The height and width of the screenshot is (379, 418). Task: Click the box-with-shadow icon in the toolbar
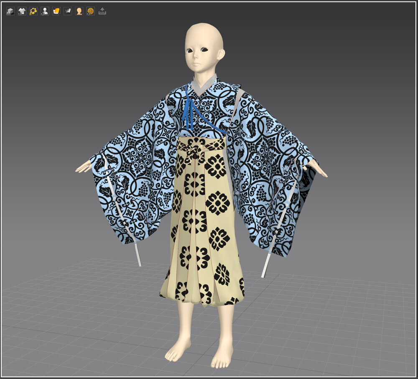pos(10,11)
